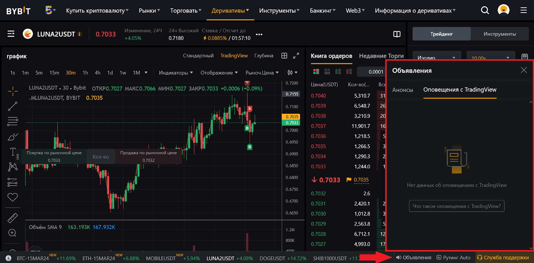Screen dimensions: 534x263
Task: Open Информация о деривативах menu
Action: [415, 11]
